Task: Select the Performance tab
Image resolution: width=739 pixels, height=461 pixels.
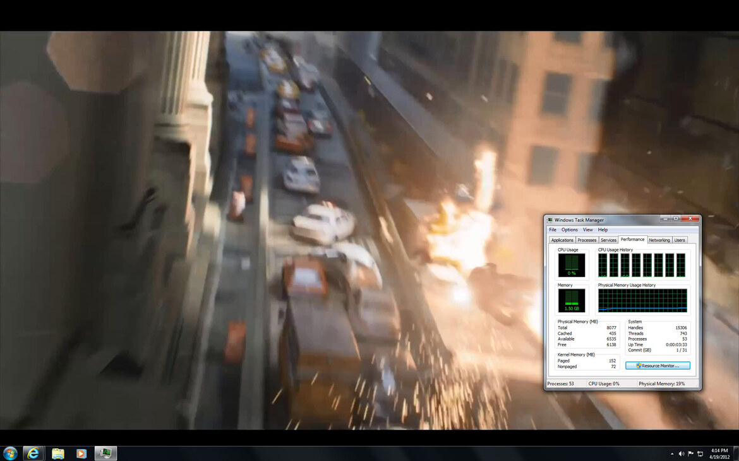Action: 632,240
